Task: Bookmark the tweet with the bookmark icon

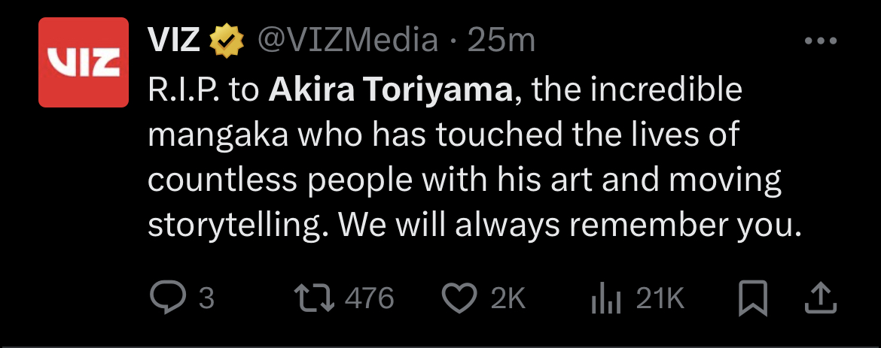Action: pyautogui.click(x=753, y=298)
